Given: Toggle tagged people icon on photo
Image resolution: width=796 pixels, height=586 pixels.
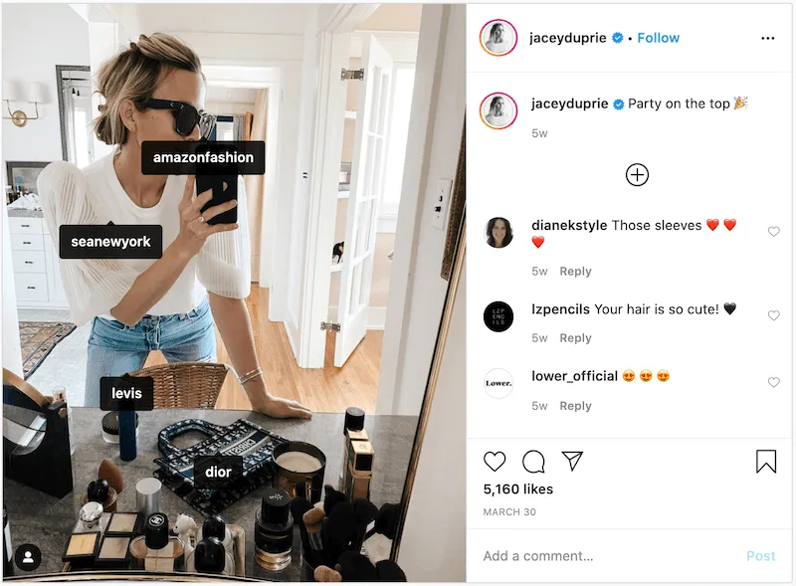Looking at the screenshot, I should click(28, 557).
